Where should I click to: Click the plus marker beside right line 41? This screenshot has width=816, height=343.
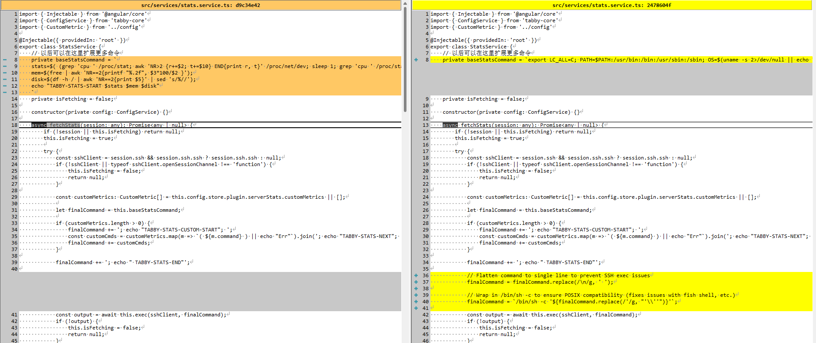click(416, 308)
